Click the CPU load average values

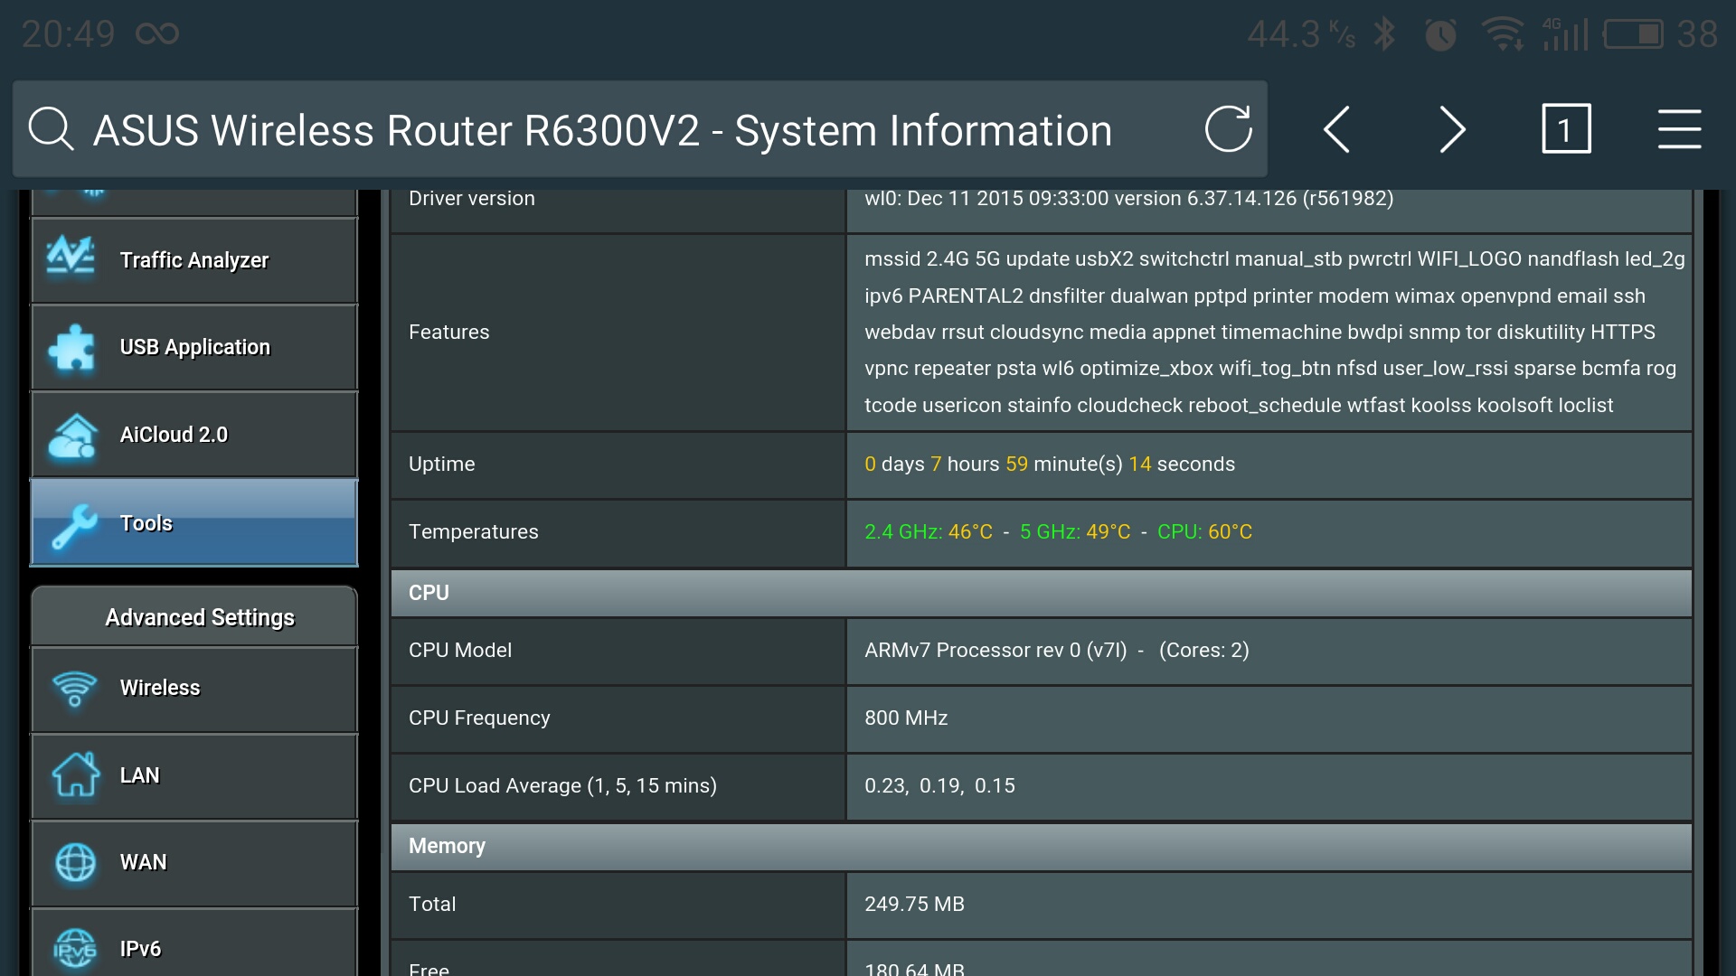(939, 786)
